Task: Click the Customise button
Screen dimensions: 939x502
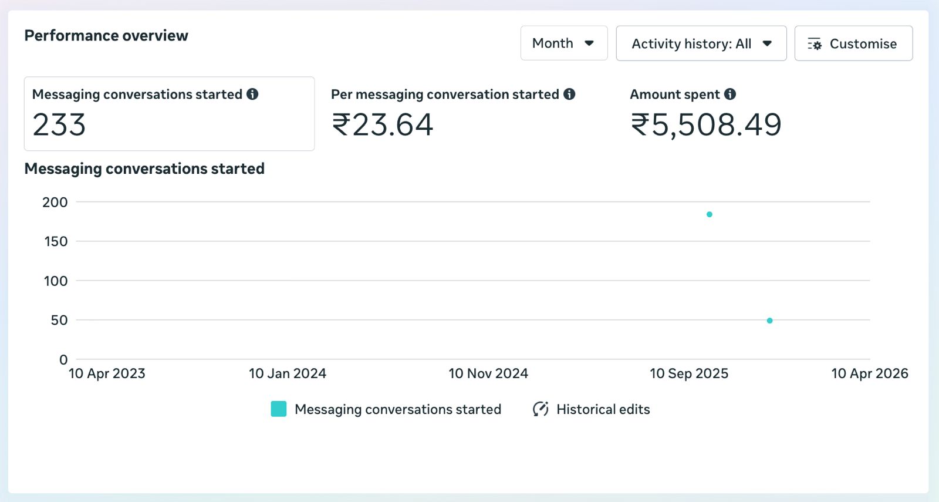Action: pos(853,43)
